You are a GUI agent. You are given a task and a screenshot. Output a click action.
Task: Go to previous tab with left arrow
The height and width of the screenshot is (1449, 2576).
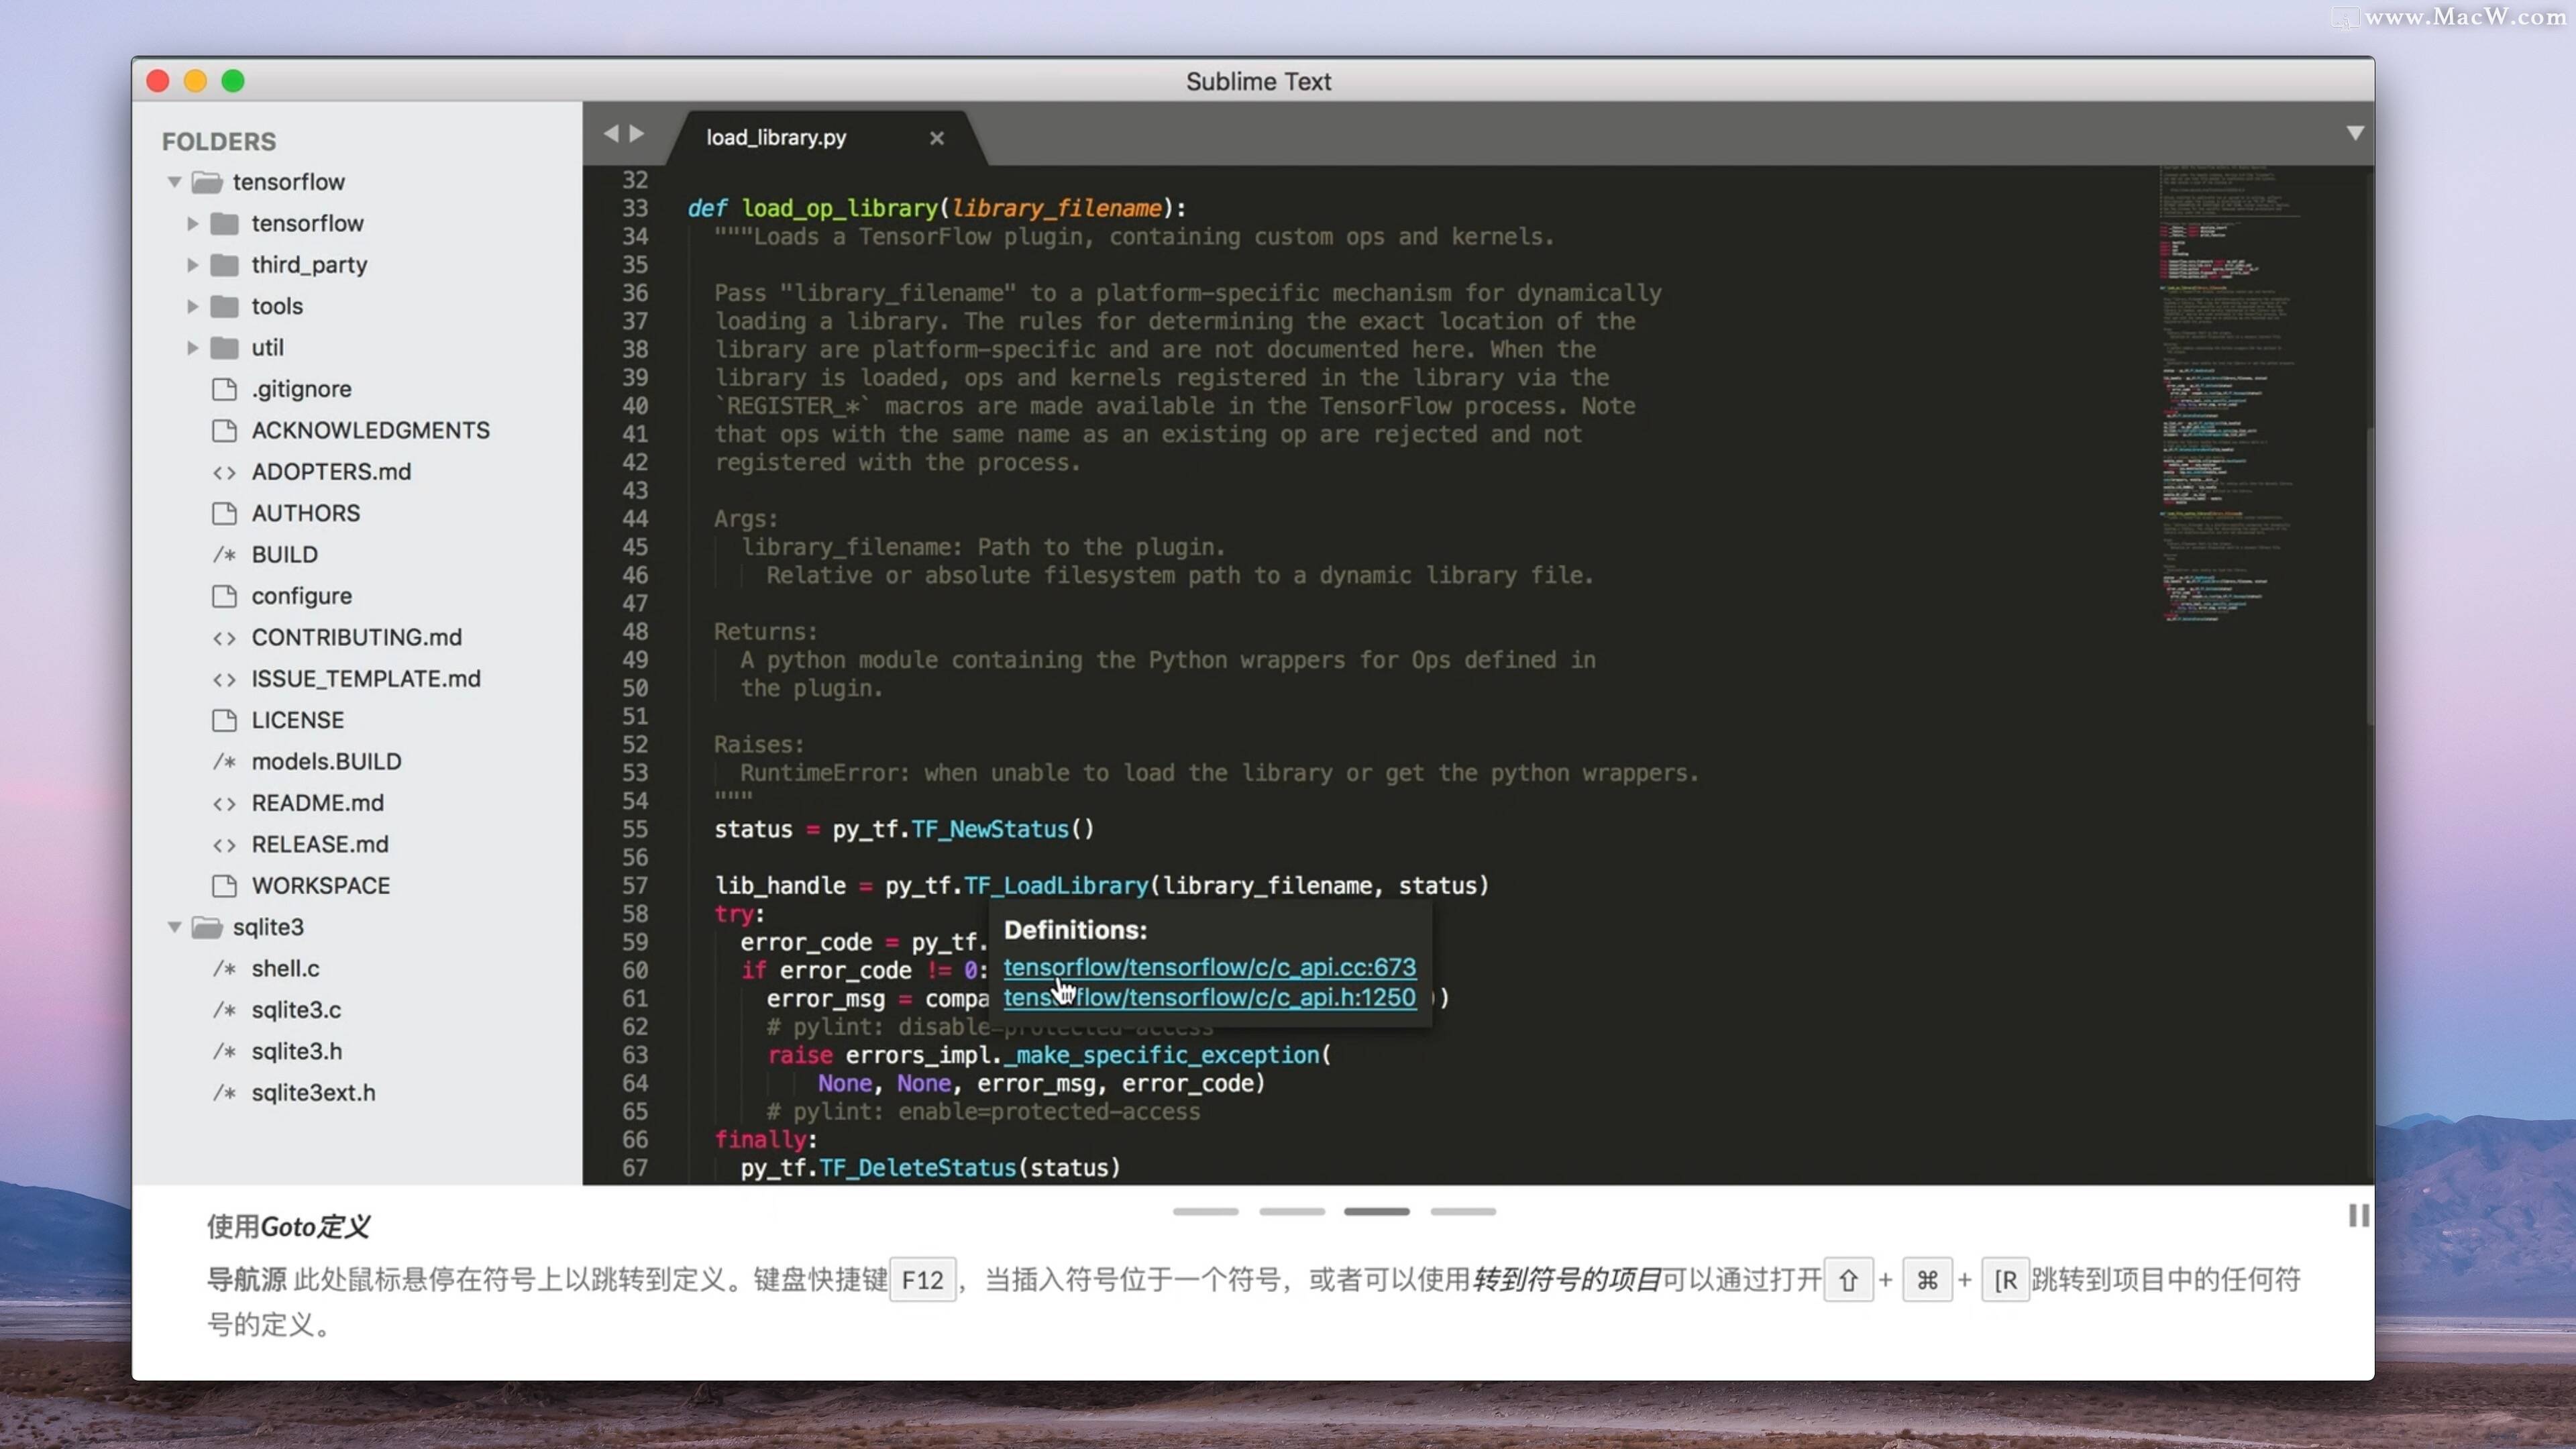(611, 133)
